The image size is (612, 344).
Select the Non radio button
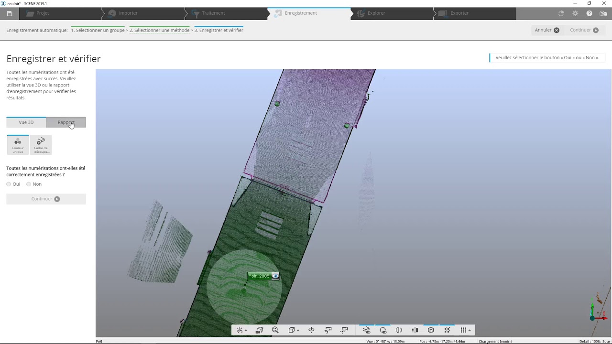pos(29,184)
